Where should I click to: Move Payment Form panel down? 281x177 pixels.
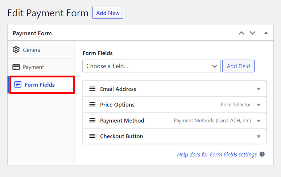(x=252, y=33)
